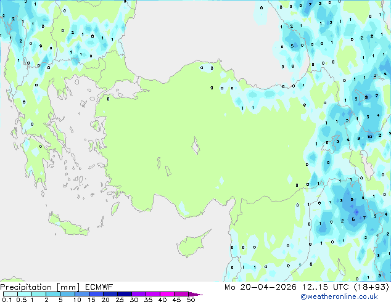
Task: Click the 'Mo 20-04-2026' date text
Action: click(x=260, y=287)
